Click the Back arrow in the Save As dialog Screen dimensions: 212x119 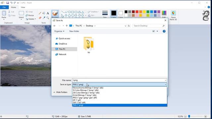coord(55,26)
